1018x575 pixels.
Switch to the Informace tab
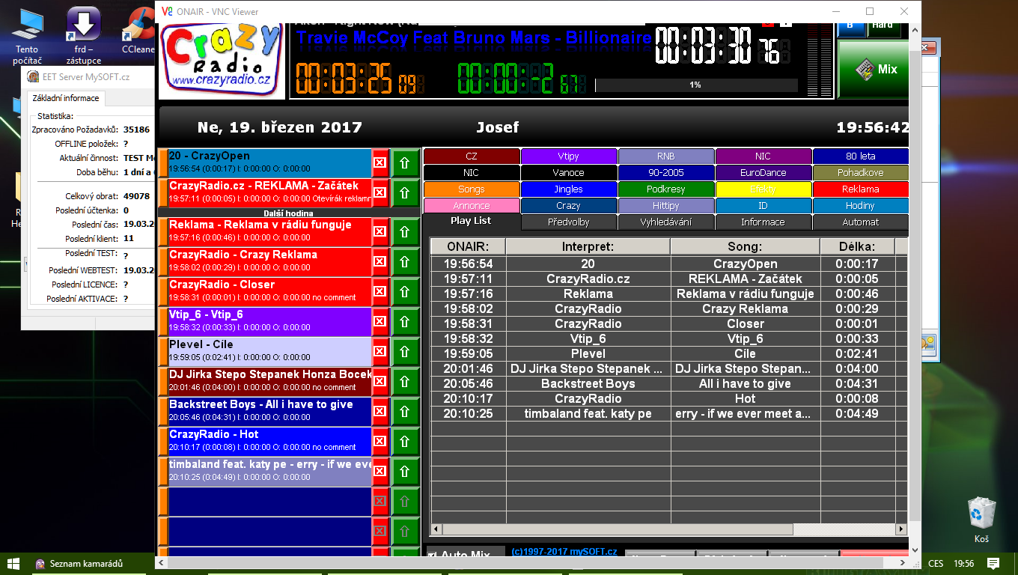pyautogui.click(x=763, y=222)
